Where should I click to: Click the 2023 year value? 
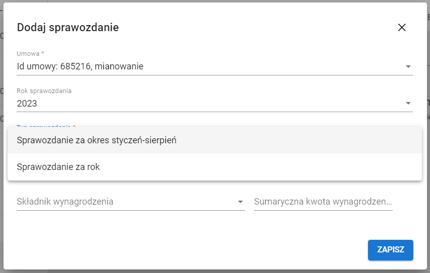[27, 104]
